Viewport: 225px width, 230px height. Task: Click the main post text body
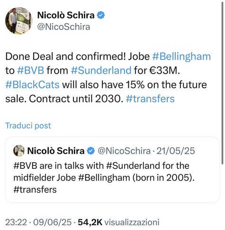[108, 78]
